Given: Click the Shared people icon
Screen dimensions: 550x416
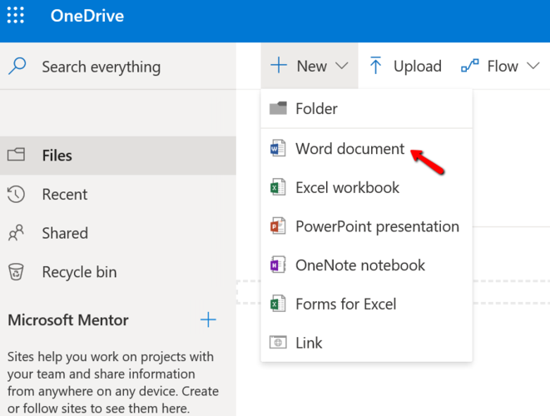Looking at the screenshot, I should (x=16, y=233).
